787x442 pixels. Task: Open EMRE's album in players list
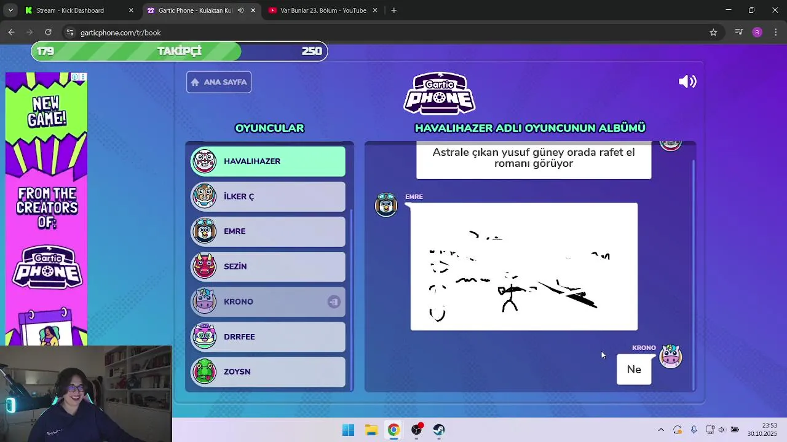(x=268, y=231)
